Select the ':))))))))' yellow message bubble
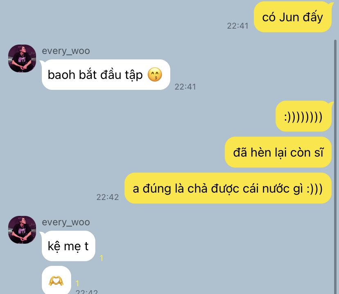This screenshot has width=339, height=294. pyautogui.click(x=303, y=117)
